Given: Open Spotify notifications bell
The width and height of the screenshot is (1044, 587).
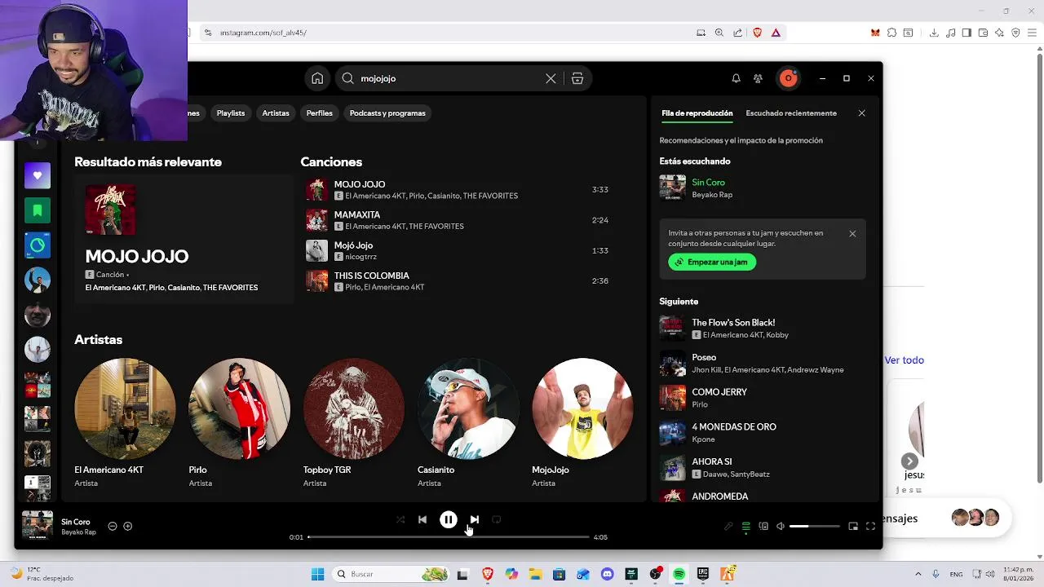Looking at the screenshot, I should point(736,78).
